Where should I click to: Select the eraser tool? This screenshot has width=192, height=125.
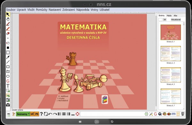(8, 33)
